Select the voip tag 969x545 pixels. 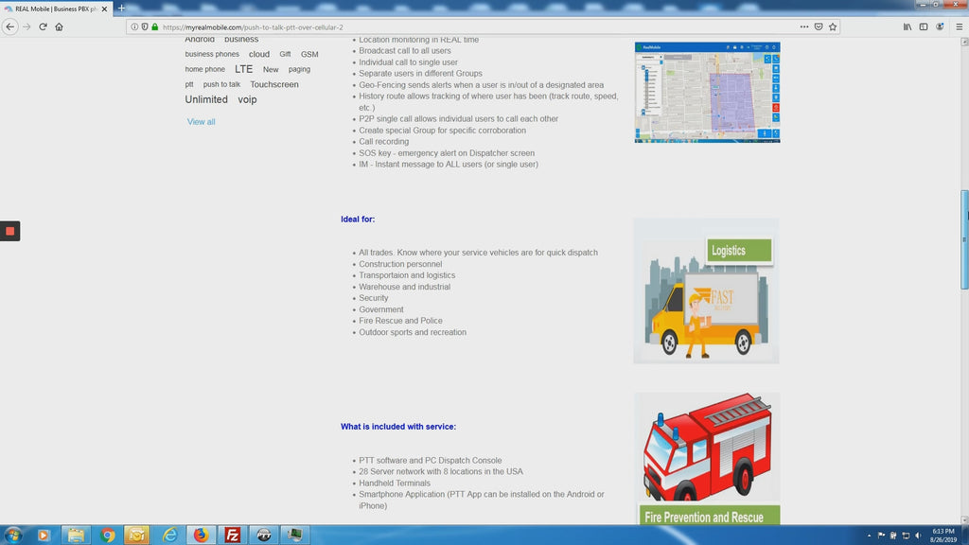247,99
